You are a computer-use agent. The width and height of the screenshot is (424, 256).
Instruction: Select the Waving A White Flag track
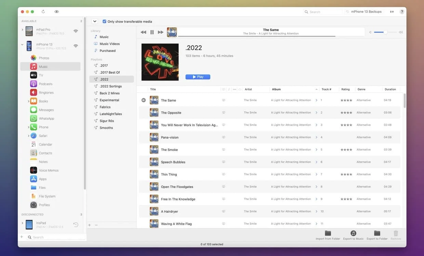269,224
